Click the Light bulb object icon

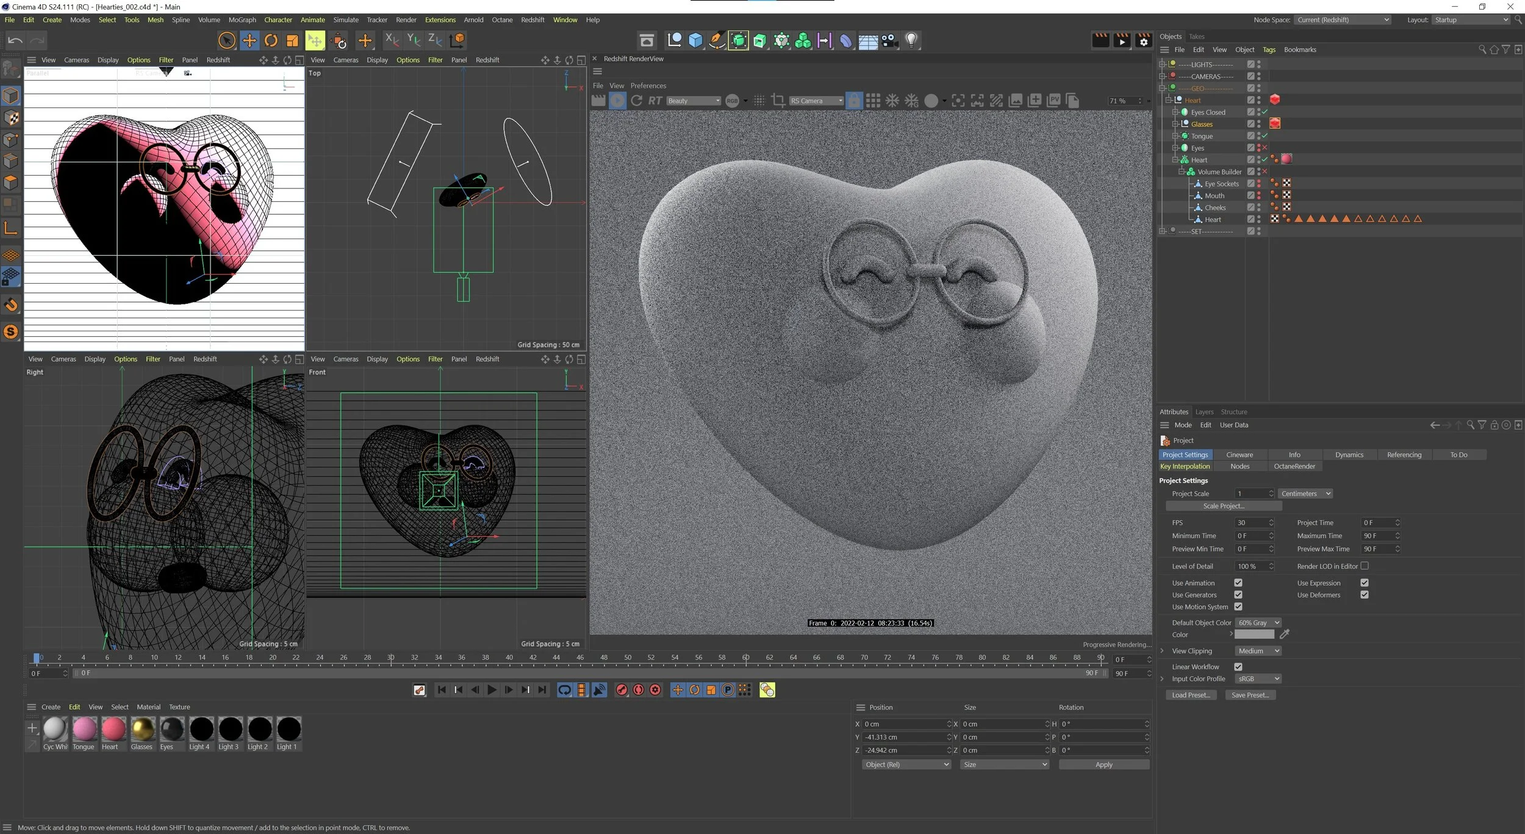pyautogui.click(x=911, y=41)
